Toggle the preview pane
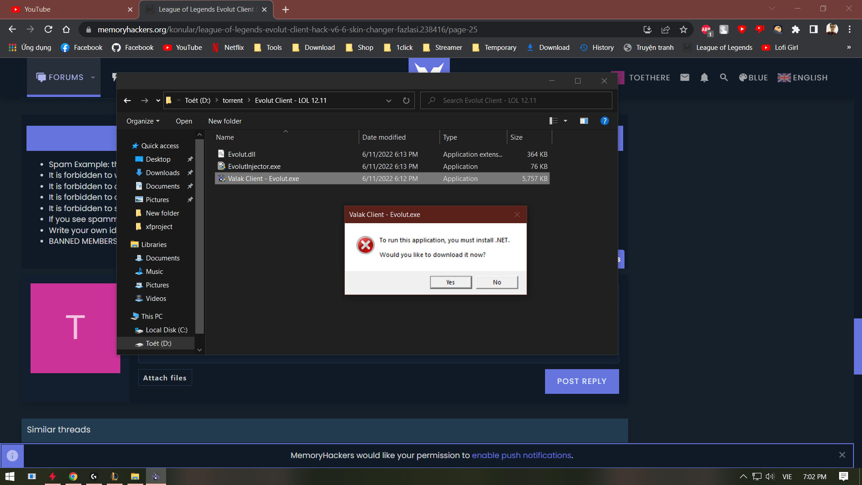The width and height of the screenshot is (862, 485). pos(584,121)
